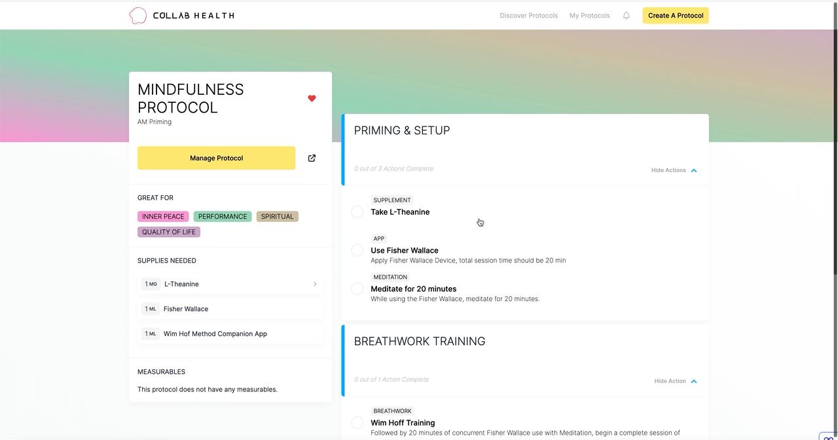Collapse Priming & Setup with Hide Actions

(x=674, y=170)
